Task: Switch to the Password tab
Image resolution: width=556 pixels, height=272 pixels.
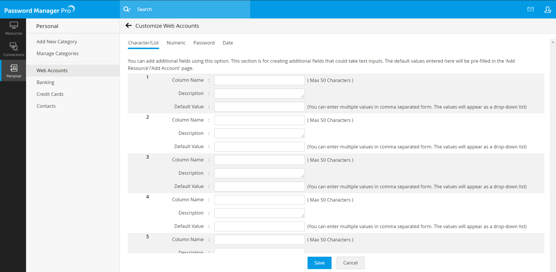Action: point(204,43)
